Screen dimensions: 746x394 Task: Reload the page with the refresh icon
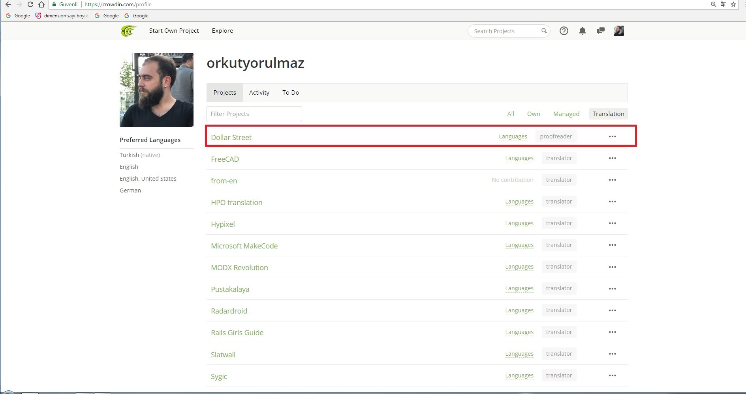click(x=30, y=5)
